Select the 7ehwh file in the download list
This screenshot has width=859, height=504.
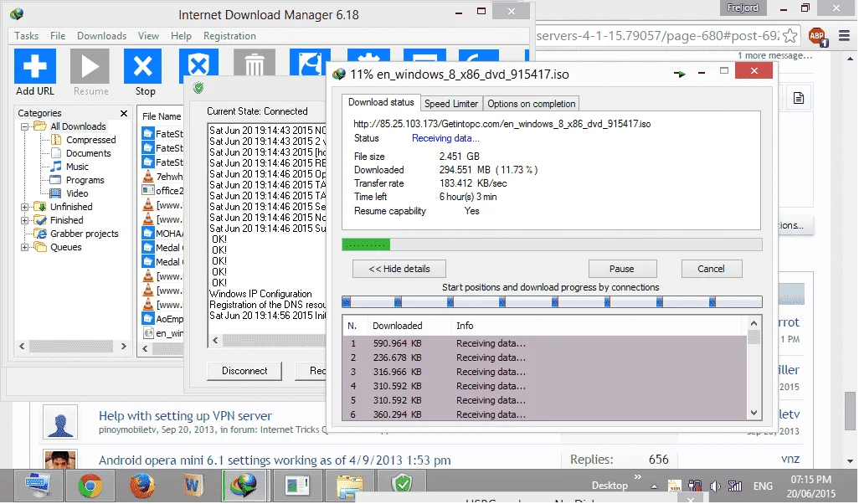(x=162, y=177)
